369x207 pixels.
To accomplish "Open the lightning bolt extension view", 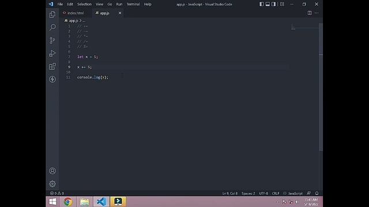I will click(x=52, y=79).
